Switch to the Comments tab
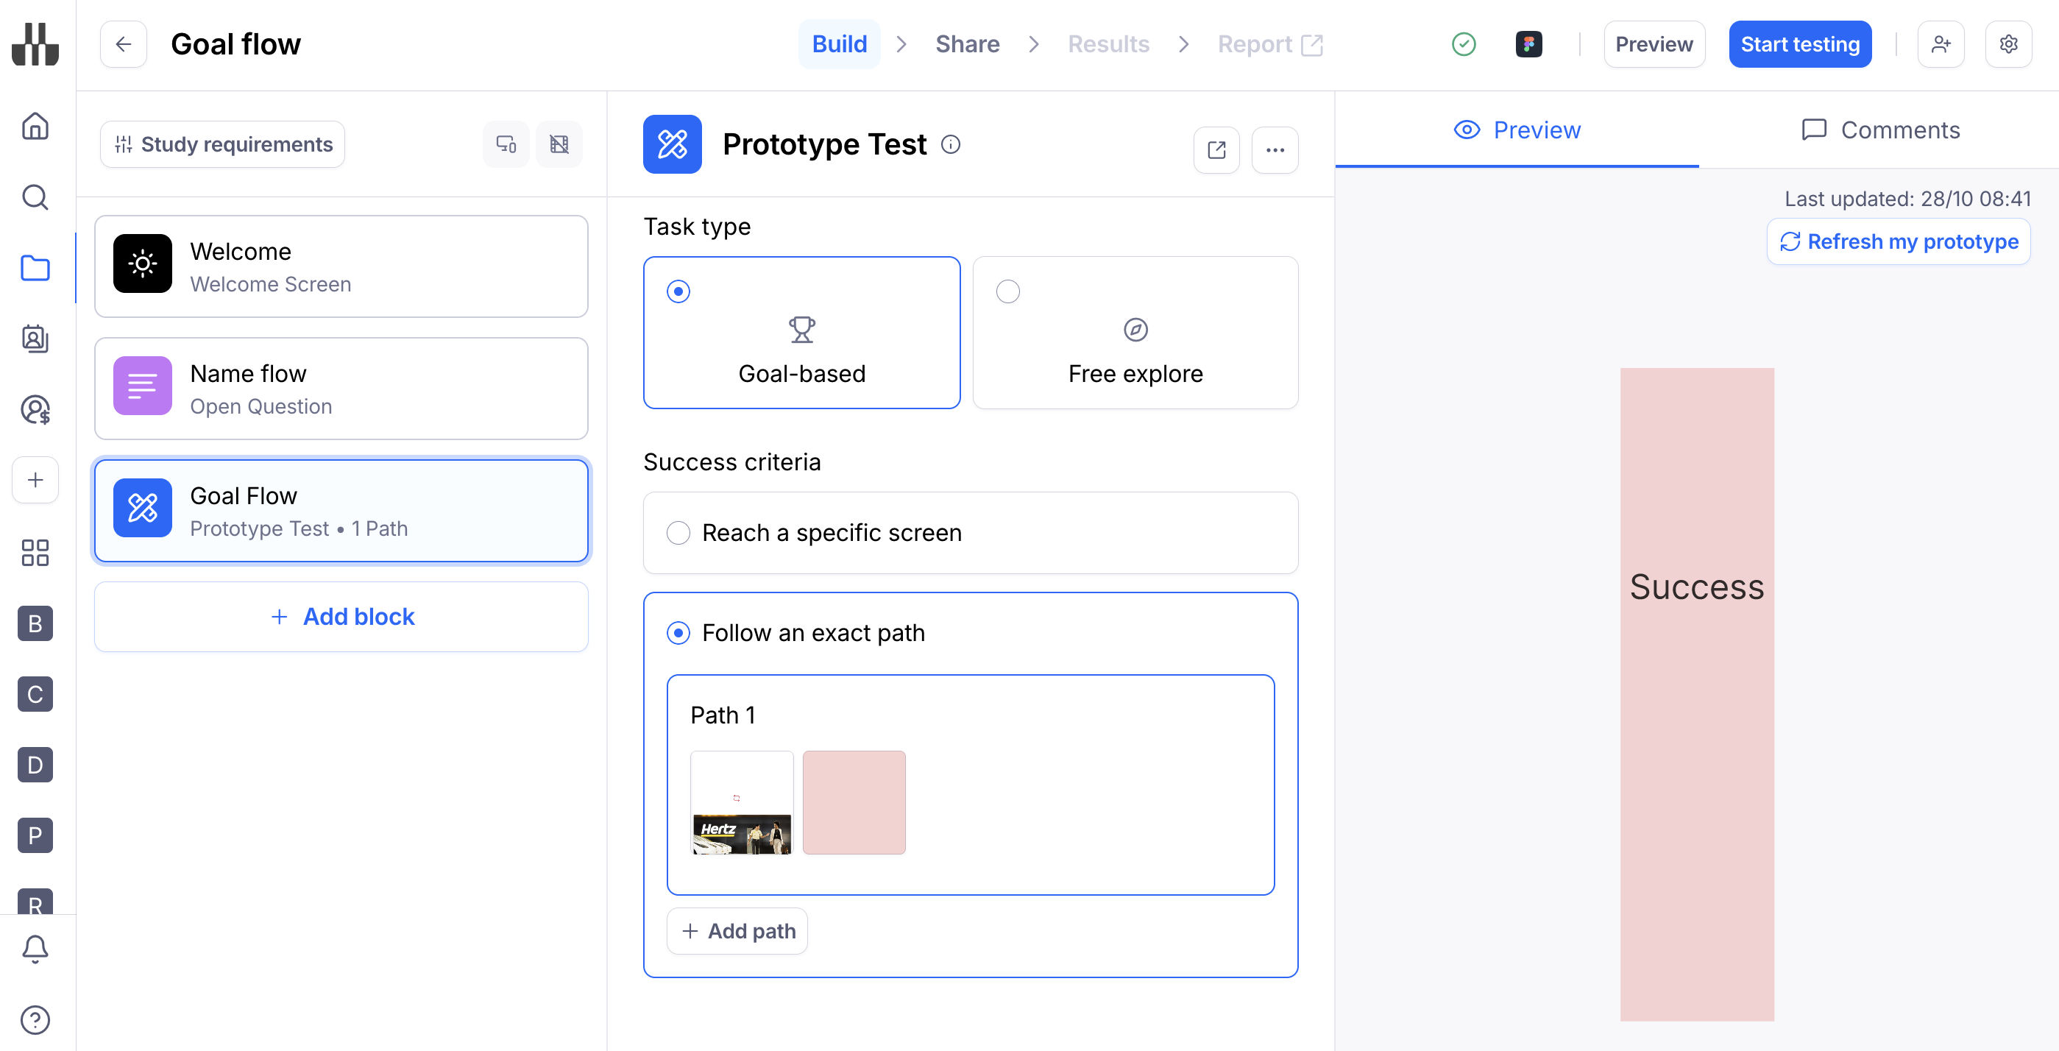 click(1880, 130)
